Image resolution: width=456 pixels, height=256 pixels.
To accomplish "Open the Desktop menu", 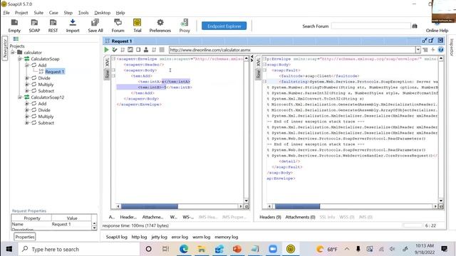I will pos(103,13).
